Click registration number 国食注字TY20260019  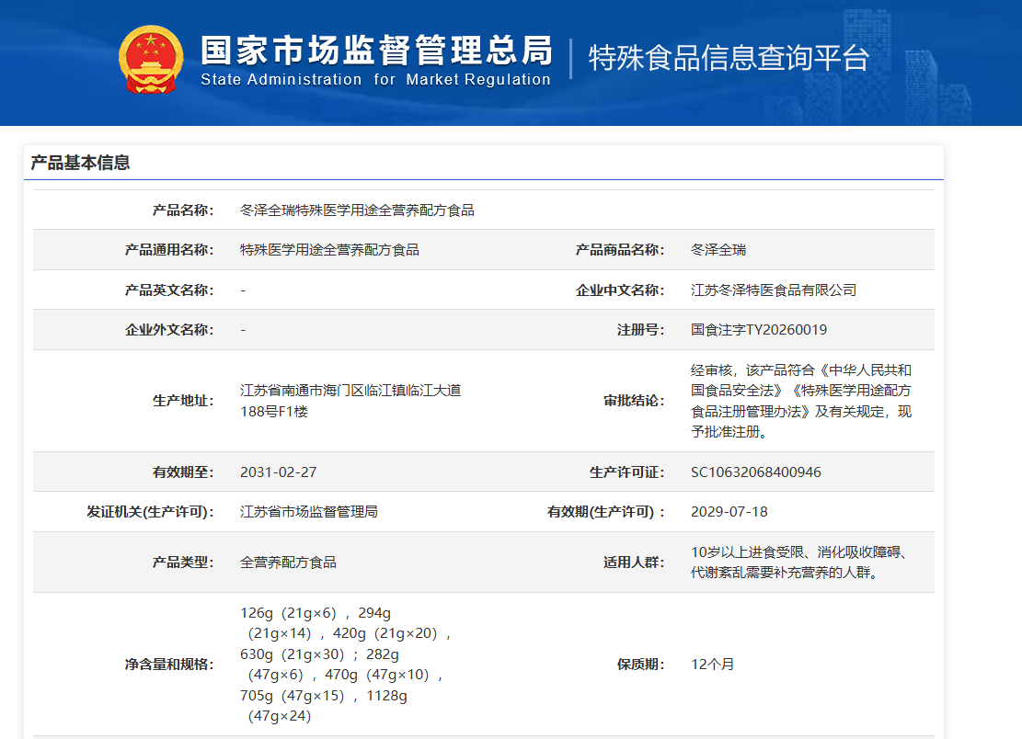coord(759,330)
